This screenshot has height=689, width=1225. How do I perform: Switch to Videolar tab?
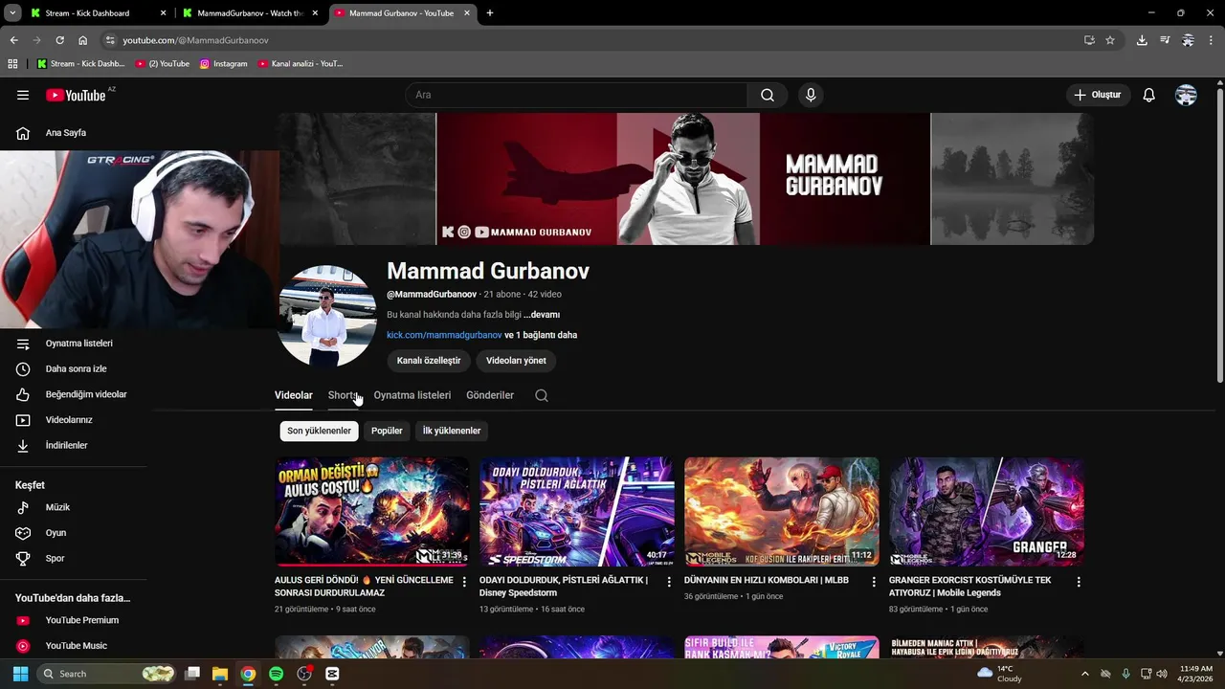click(x=294, y=395)
